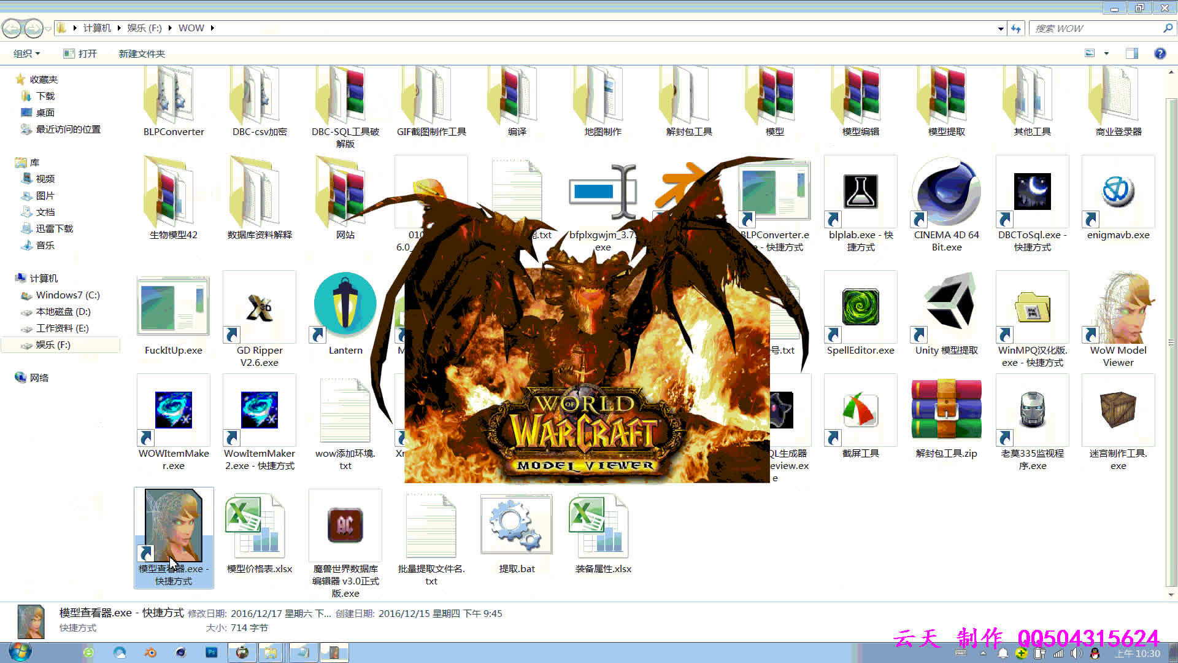The image size is (1178, 663).
Task: Open 最近访问的位置 in sidebar
Action: pyautogui.click(x=68, y=130)
